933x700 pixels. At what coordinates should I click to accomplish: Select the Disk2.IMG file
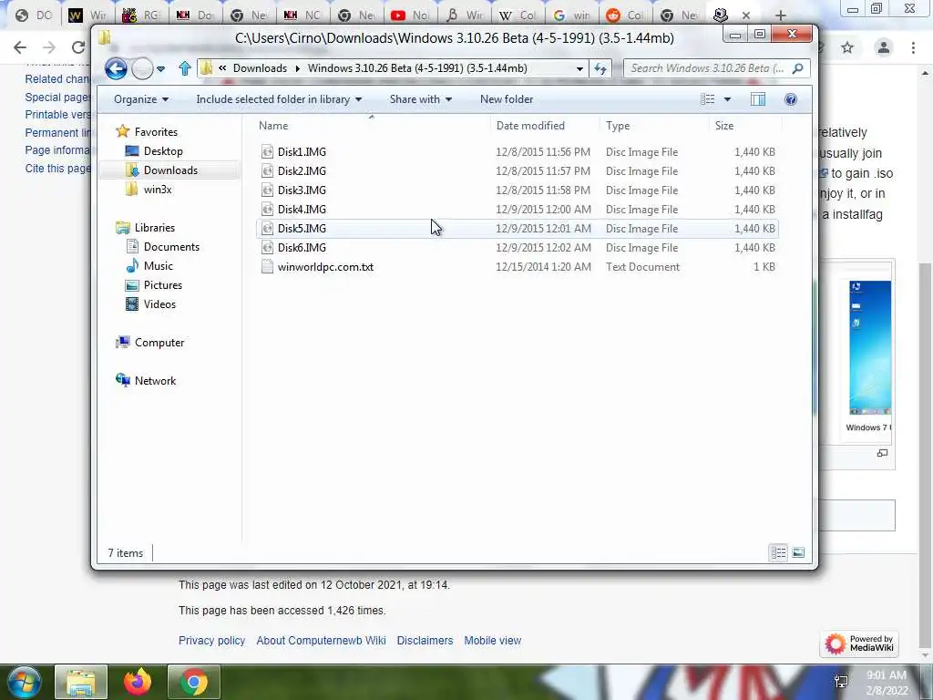pos(518,170)
